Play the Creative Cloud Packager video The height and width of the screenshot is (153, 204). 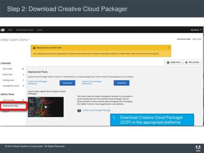pyautogui.click(x=46, y=107)
